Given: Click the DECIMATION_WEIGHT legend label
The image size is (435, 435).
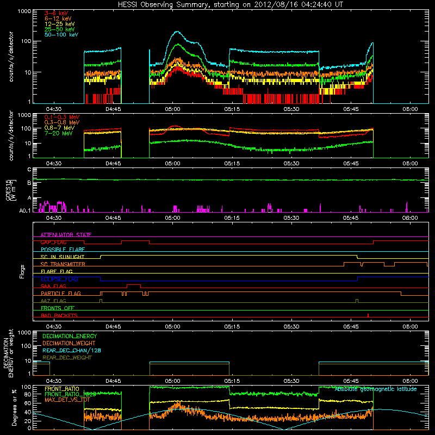Looking at the screenshot, I should pos(69,344).
